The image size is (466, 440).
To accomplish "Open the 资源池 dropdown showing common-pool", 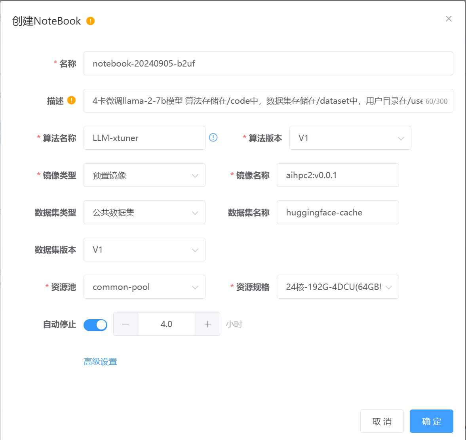I will point(144,287).
